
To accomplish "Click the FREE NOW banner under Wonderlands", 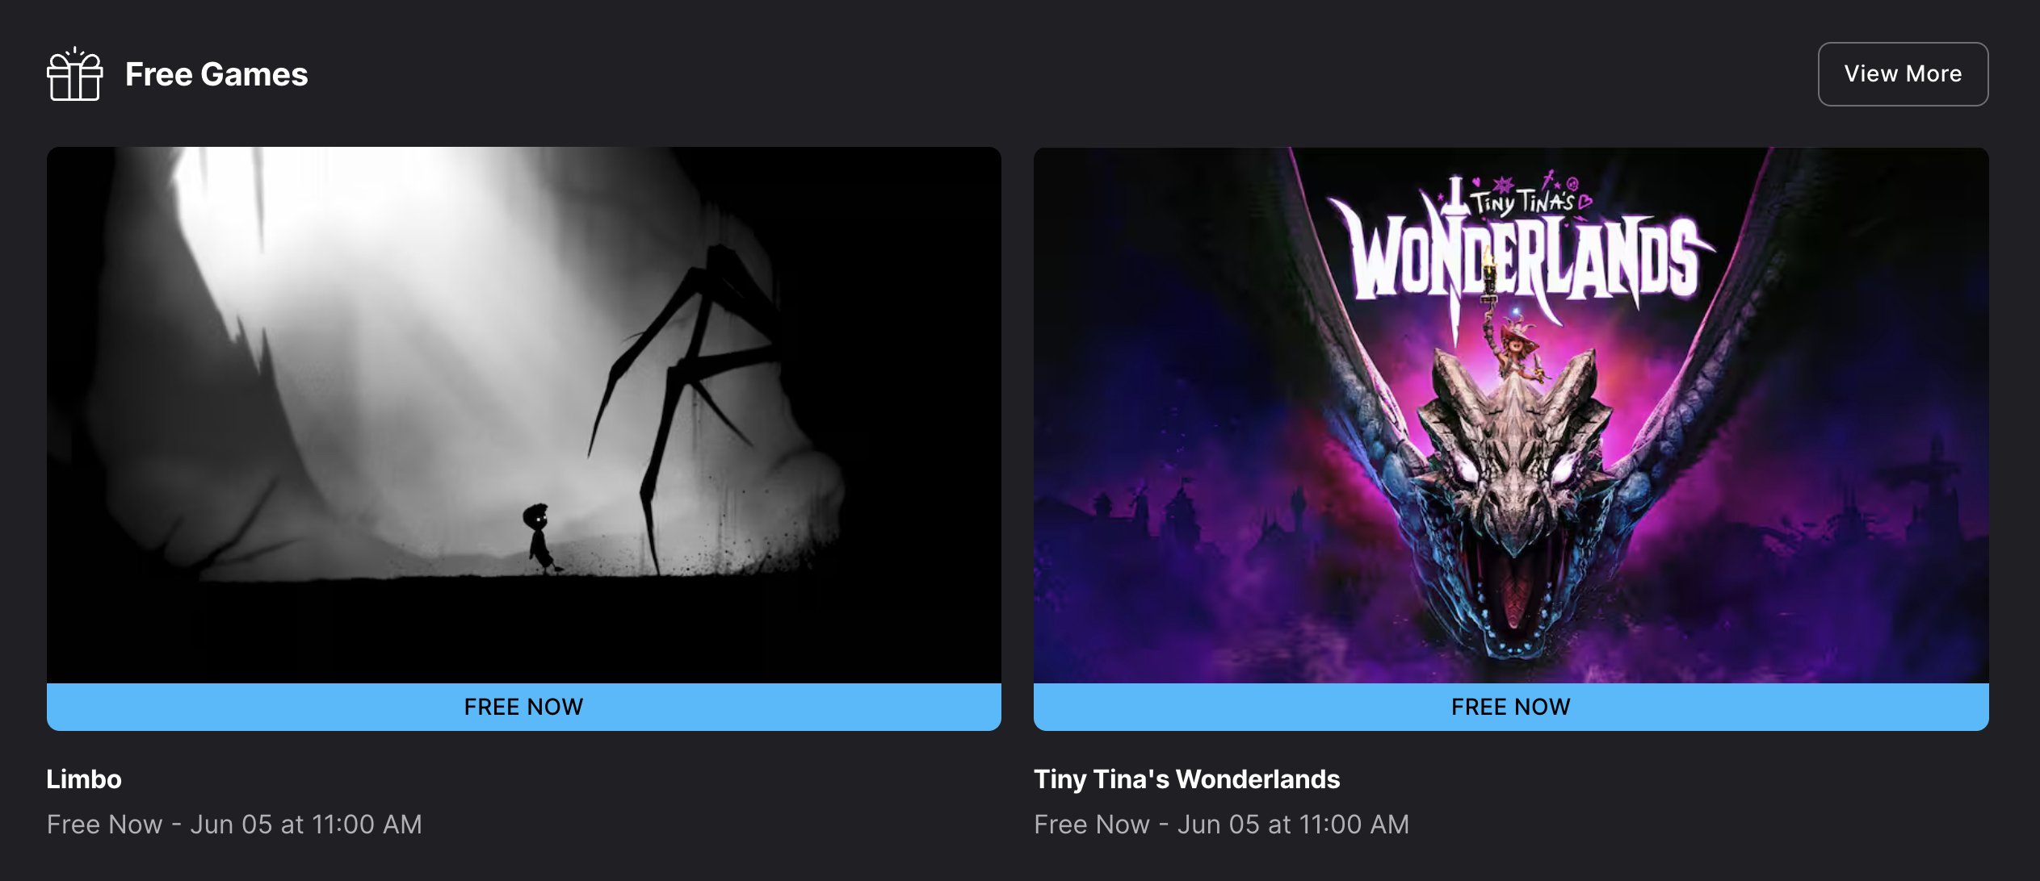I will pos(1511,707).
